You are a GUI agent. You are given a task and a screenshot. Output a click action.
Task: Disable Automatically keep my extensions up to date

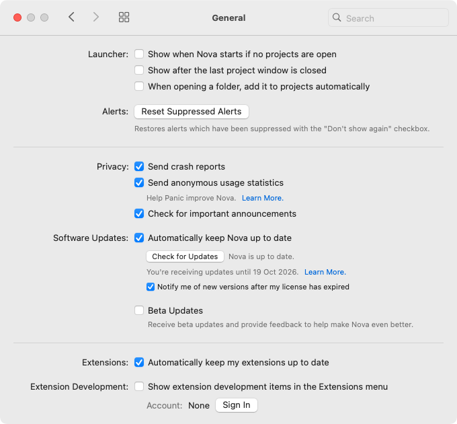[x=139, y=362]
